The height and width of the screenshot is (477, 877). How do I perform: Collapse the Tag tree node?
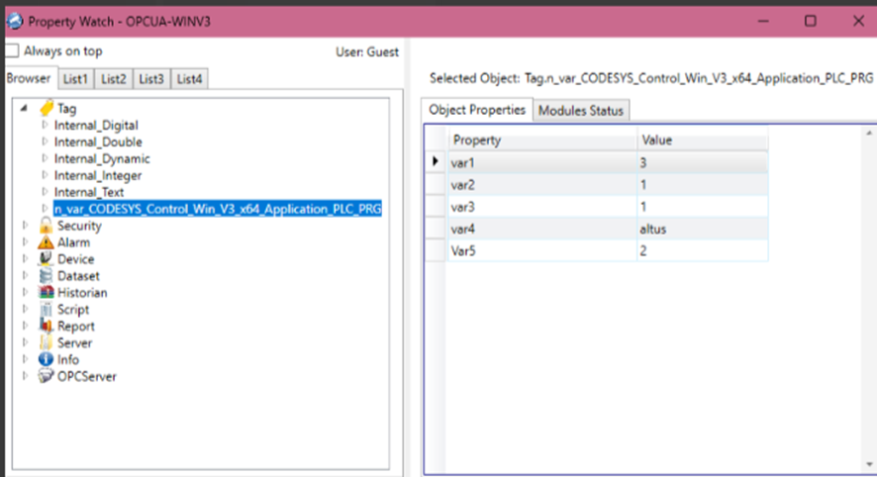pyautogui.click(x=24, y=107)
